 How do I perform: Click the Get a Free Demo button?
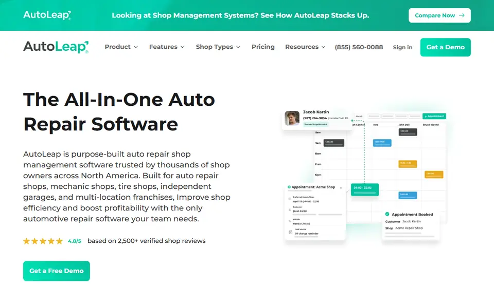click(57, 271)
